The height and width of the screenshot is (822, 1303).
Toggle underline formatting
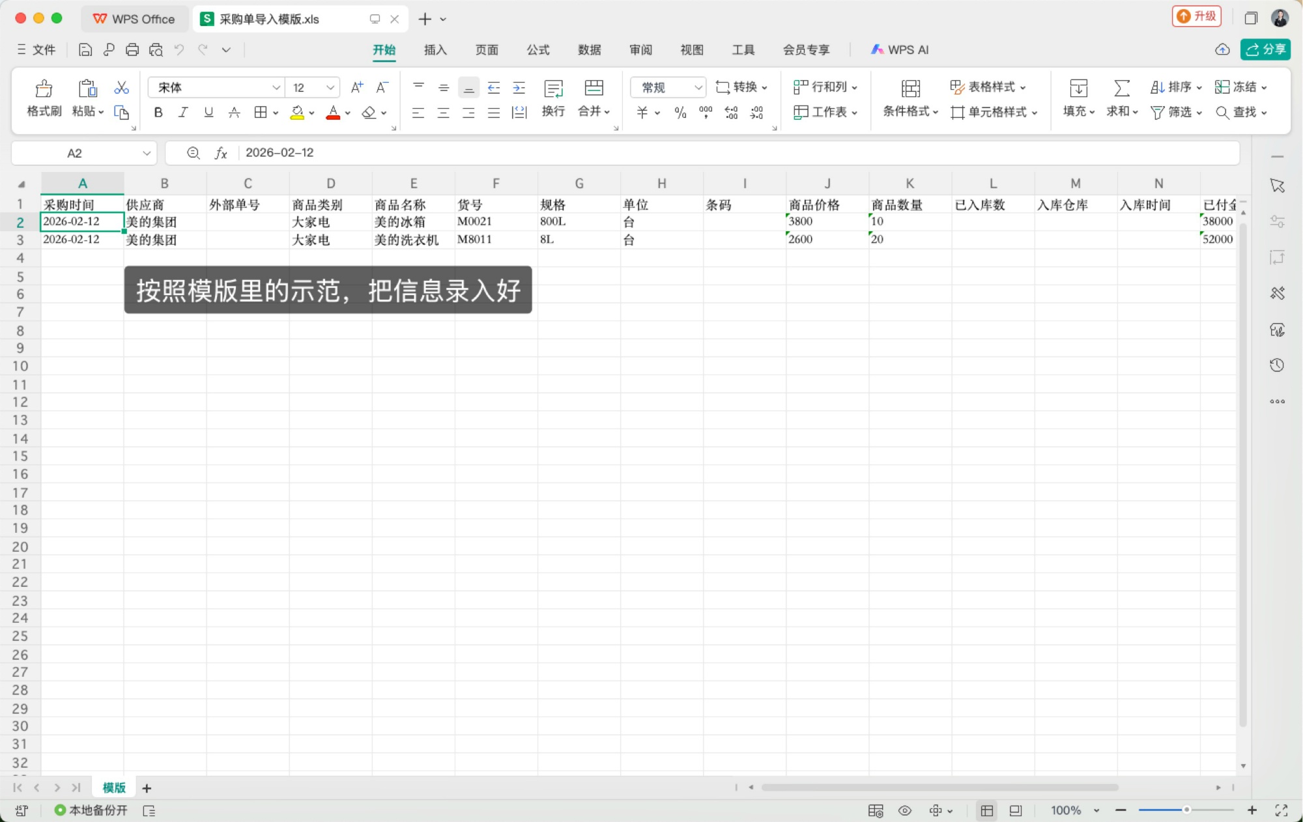pos(208,111)
